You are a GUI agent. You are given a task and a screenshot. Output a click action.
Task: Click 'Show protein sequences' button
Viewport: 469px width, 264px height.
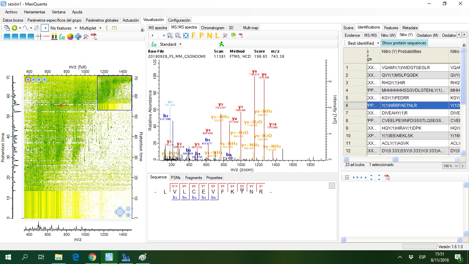(404, 43)
